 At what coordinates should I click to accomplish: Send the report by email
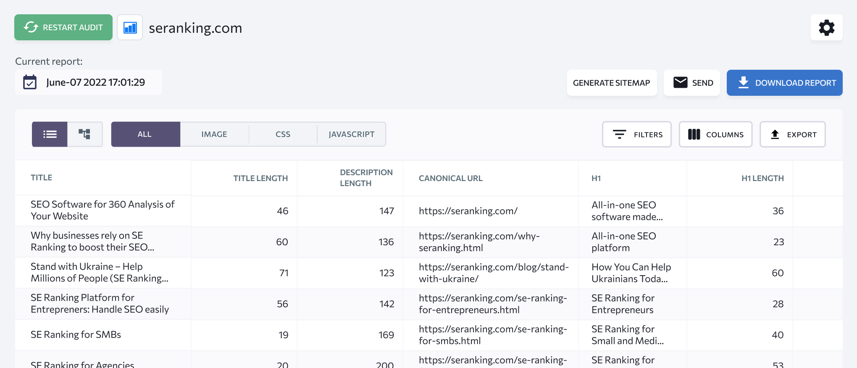coord(692,83)
